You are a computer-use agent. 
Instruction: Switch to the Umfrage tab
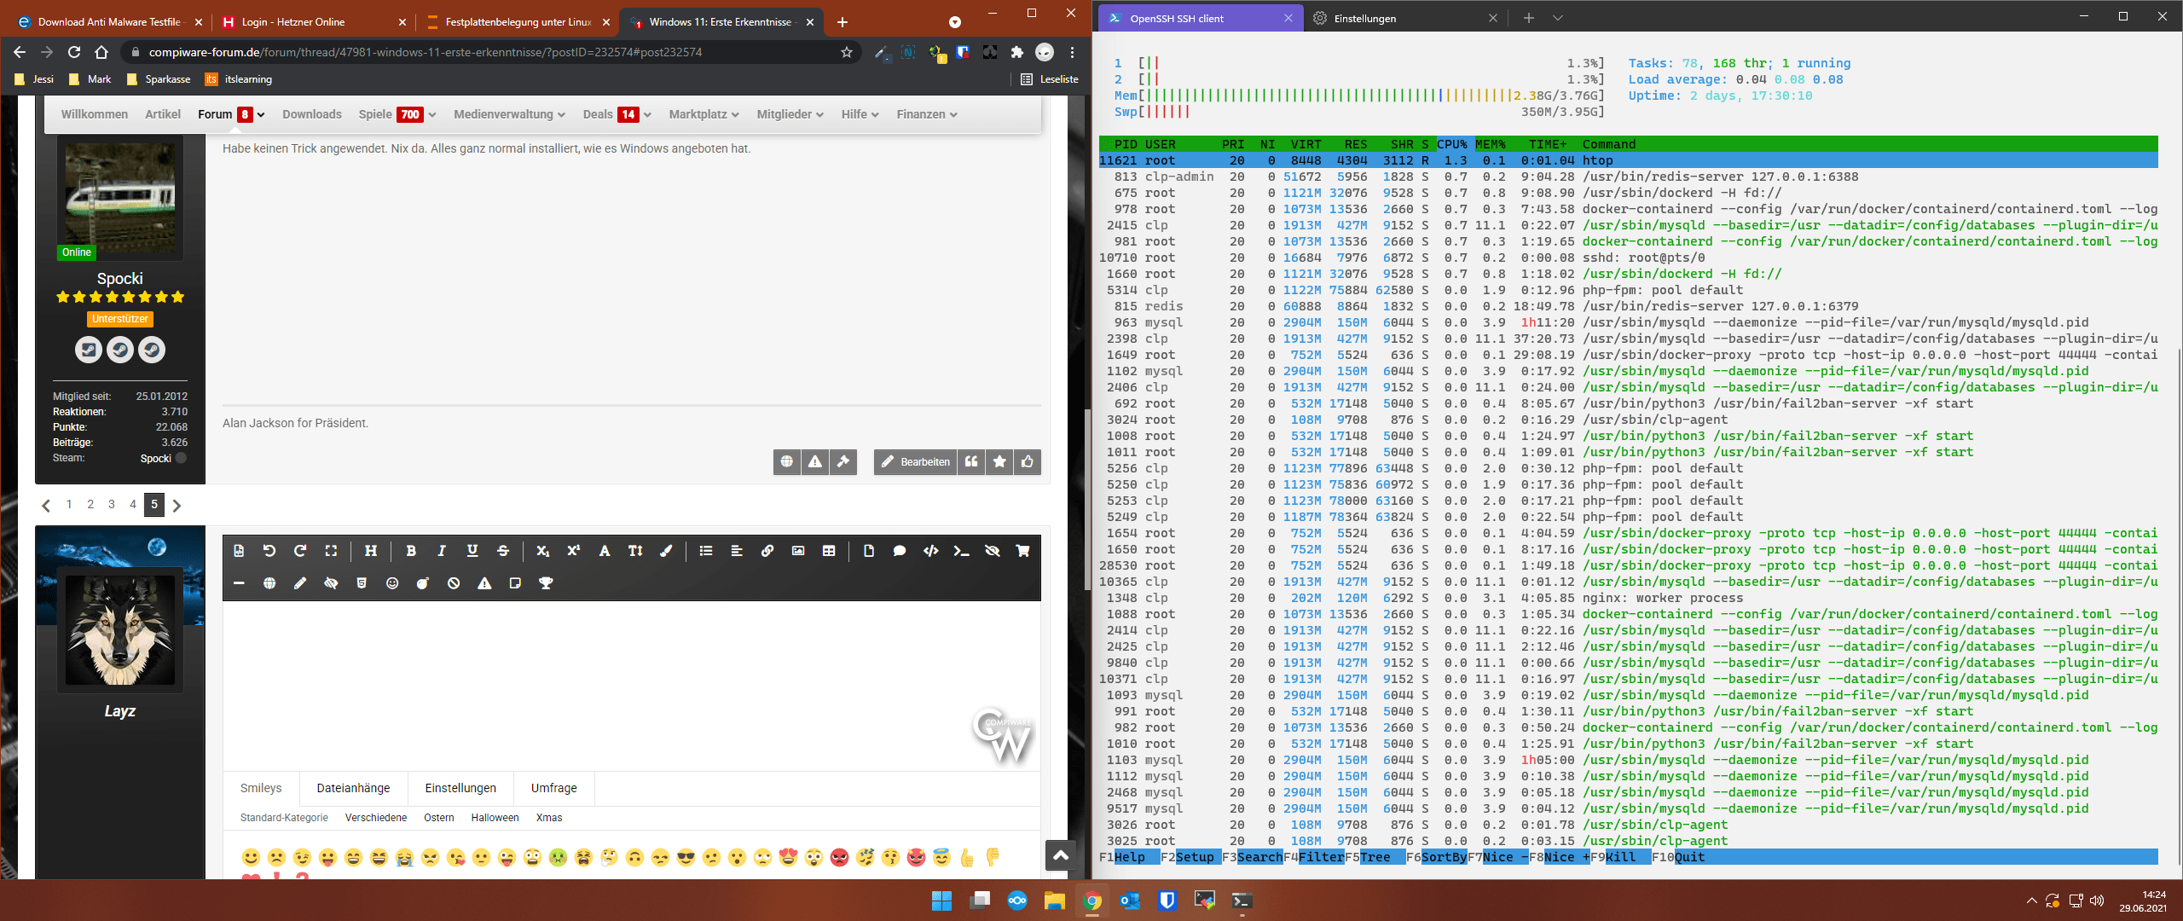pos(553,788)
